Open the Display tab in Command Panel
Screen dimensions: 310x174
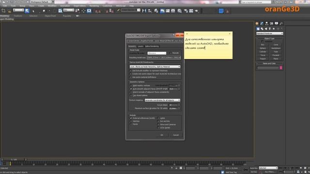(277, 24)
